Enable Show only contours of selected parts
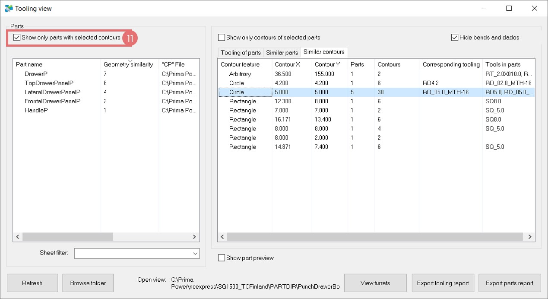The width and height of the screenshot is (548, 299). [x=222, y=38]
